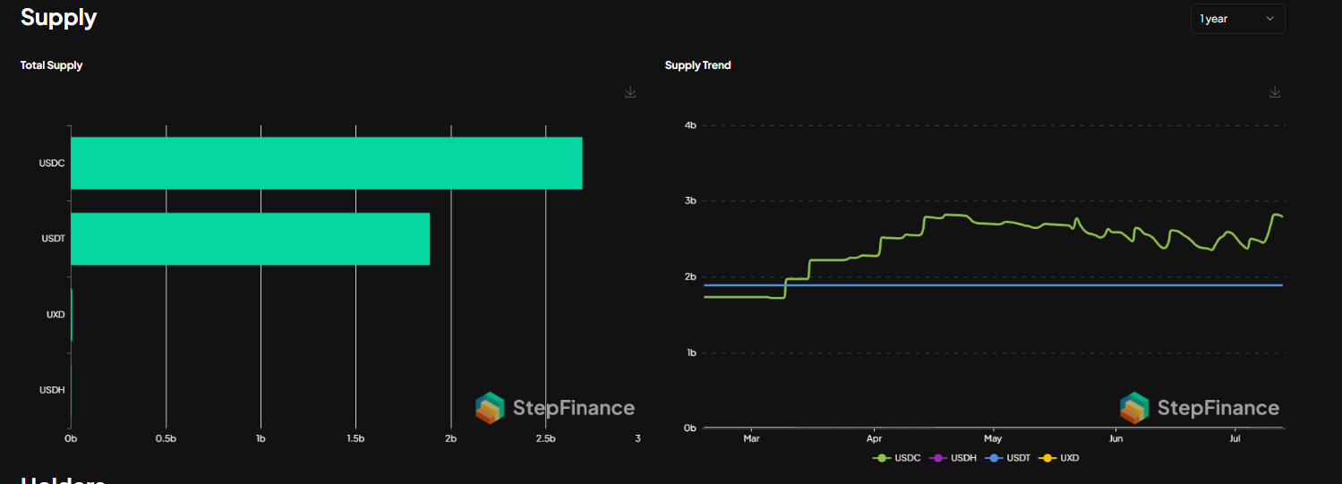Screen dimensions: 1342x484
Task: Download the Total Supply chart data
Action: pos(630,92)
